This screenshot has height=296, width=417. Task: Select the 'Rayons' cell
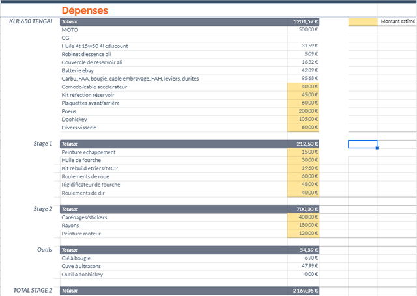tap(174, 225)
